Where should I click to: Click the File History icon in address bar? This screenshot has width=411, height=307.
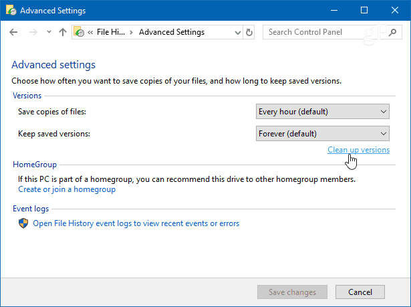pyautogui.click(x=80, y=32)
